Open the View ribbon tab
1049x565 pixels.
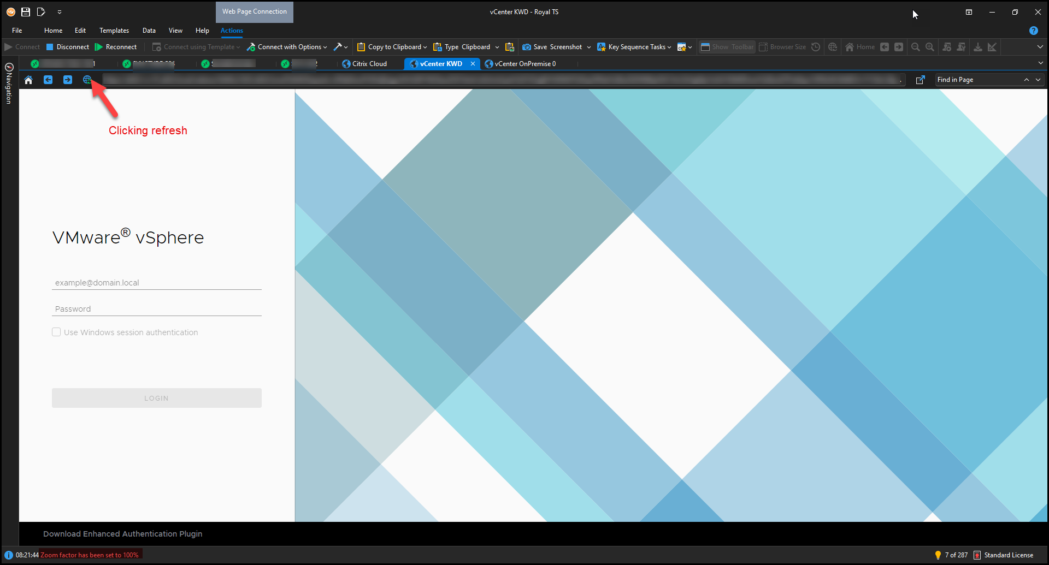(x=175, y=31)
